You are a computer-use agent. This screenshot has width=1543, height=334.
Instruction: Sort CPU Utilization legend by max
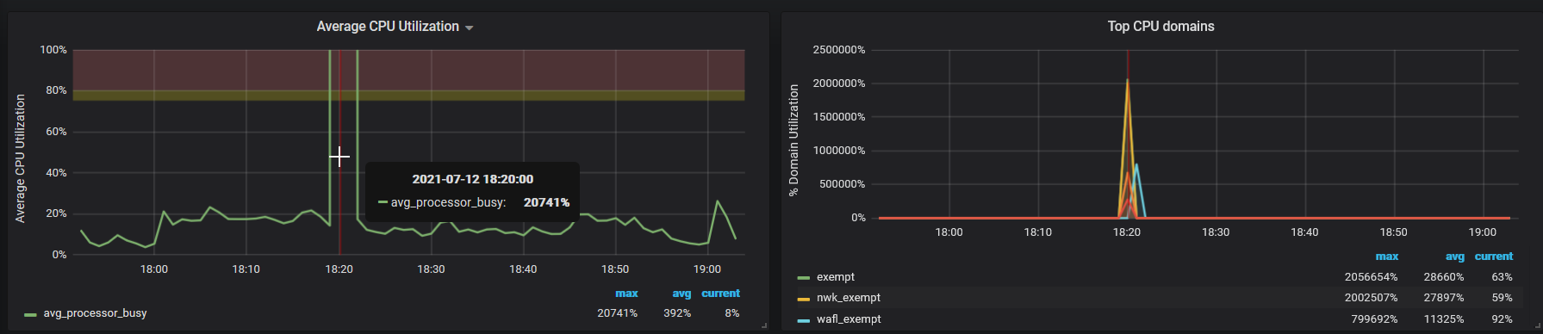click(626, 294)
